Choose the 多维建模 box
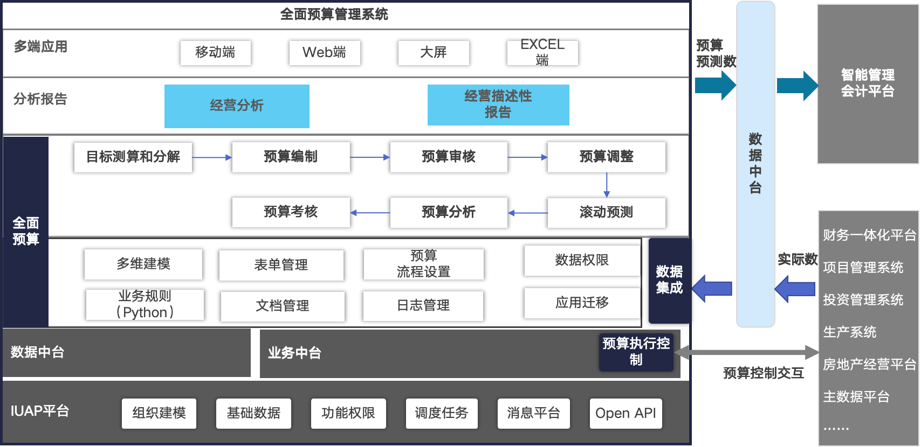This screenshot has height=447, width=921. tap(143, 264)
